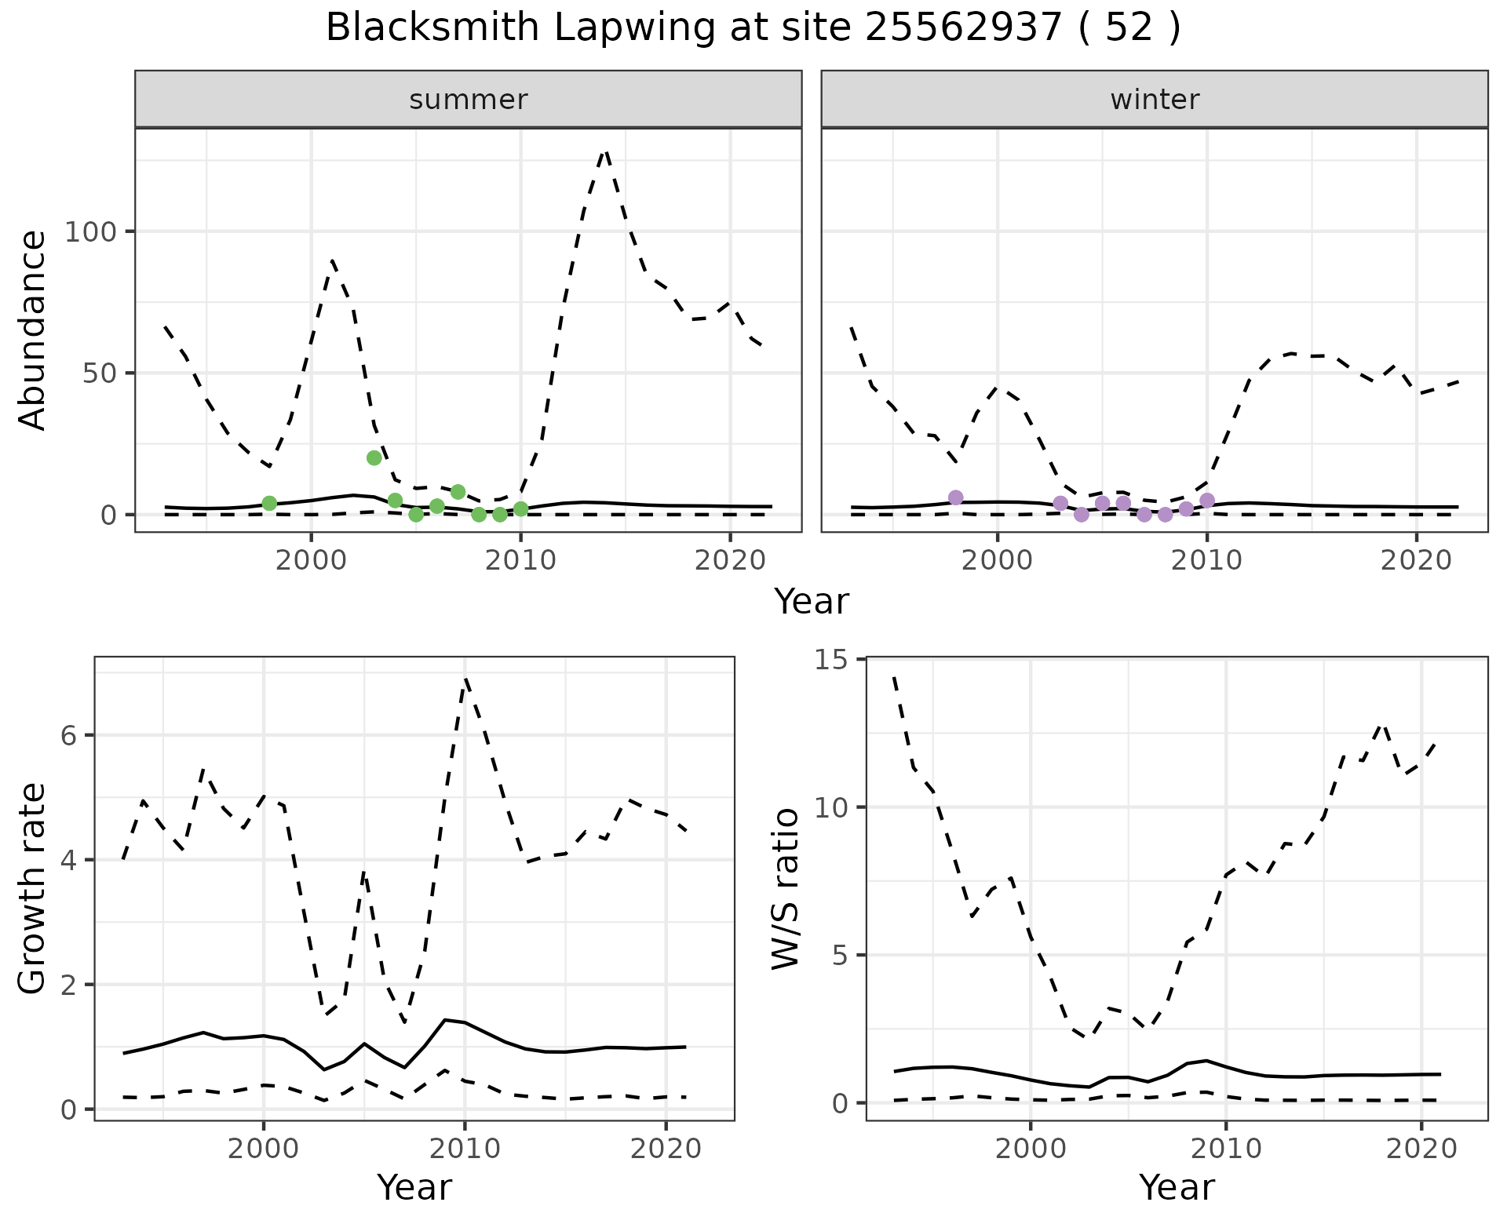Click the peak of the summer dashed upper line
Screen dimensions: 1507x1224
(x=605, y=151)
